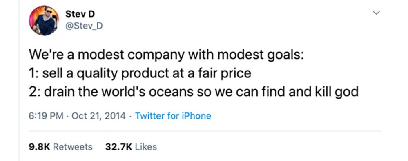
Task: Select the first line about modest goals
Action: (x=166, y=55)
